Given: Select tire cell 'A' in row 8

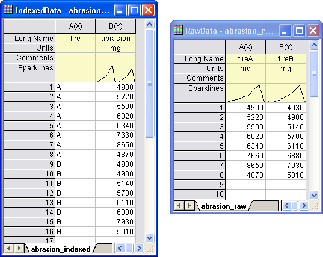Looking at the screenshot, I should pyautogui.click(x=75, y=154).
